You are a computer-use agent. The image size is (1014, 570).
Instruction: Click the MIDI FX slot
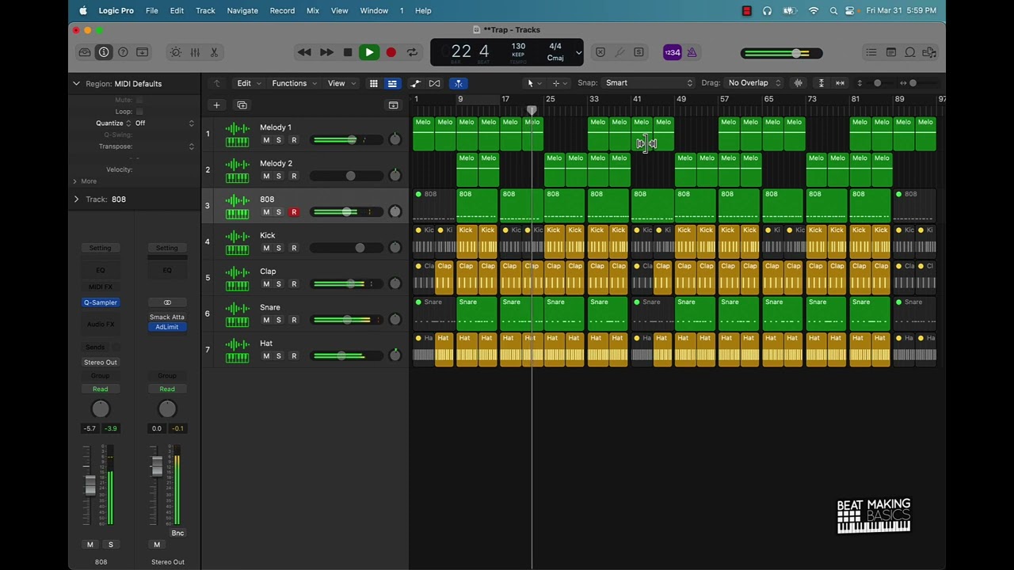click(x=101, y=287)
